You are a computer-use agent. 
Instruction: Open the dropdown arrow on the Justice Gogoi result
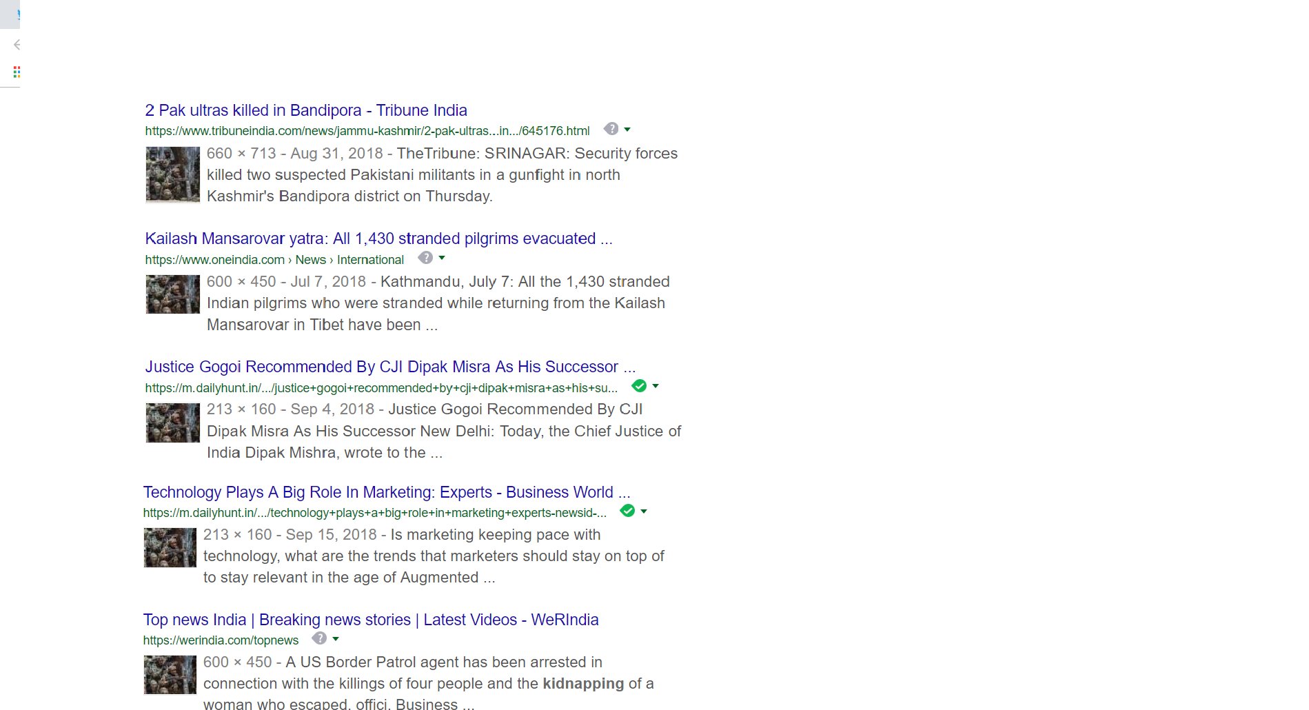click(x=656, y=386)
